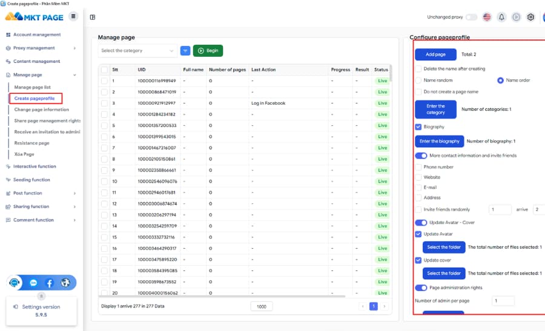Click the Manage page sidebar icon
Screen dimensions: 545x331
(8, 74)
